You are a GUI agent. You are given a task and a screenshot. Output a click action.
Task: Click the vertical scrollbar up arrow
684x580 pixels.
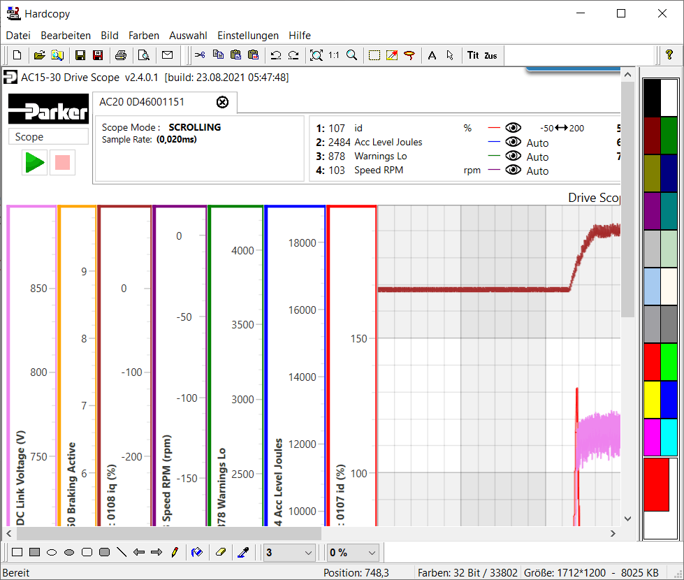627,75
